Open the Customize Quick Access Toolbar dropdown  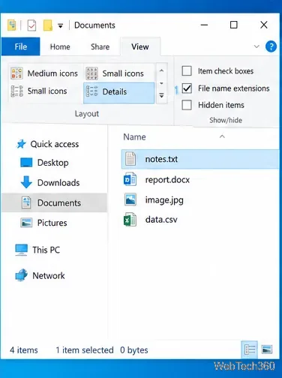click(60, 25)
